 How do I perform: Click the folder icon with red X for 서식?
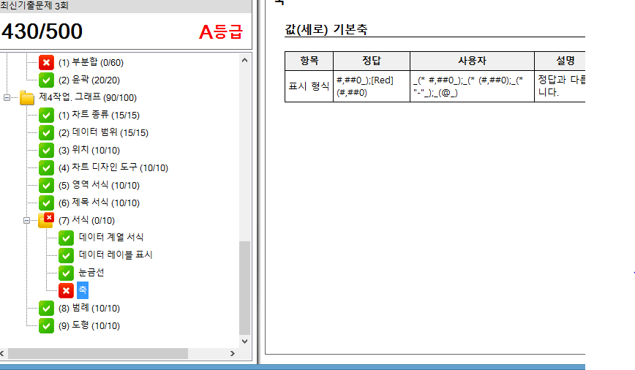tap(46, 219)
